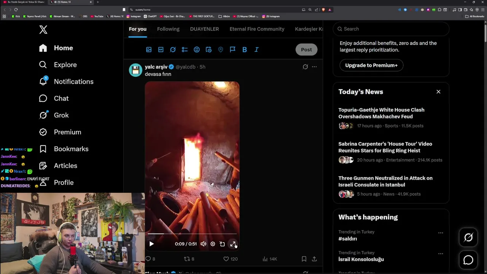487x274 pixels.
Task: Open Notifications with the bell icon
Action: pos(66,81)
